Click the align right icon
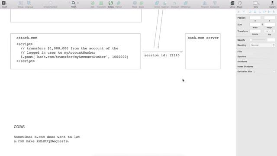 pyautogui.click(x=260, y=12)
